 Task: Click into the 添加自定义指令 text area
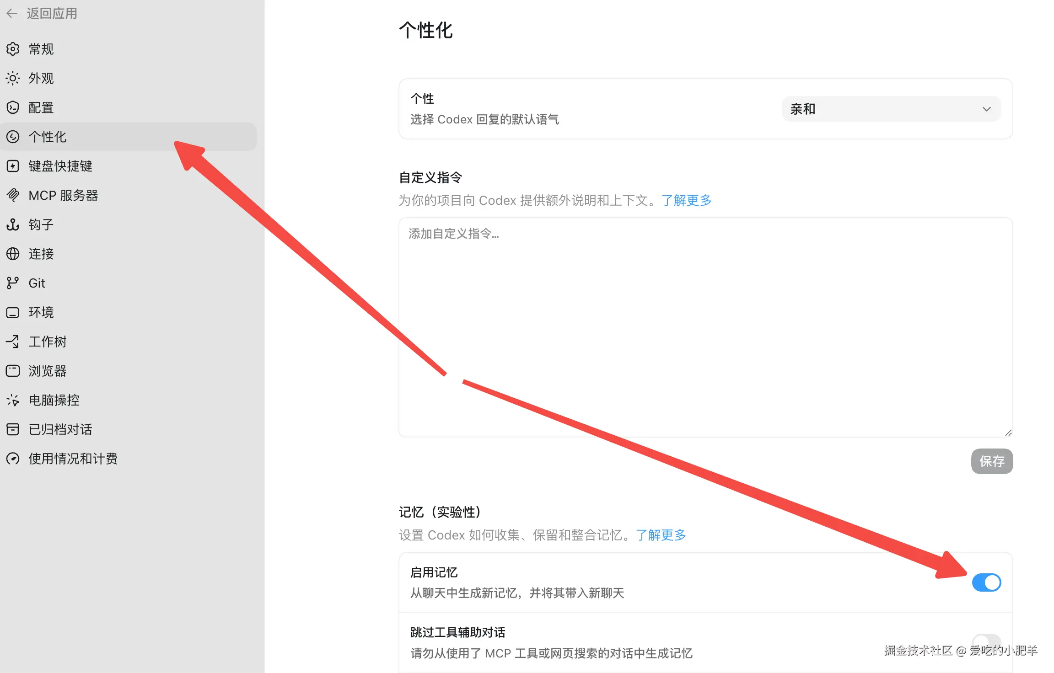click(x=706, y=327)
